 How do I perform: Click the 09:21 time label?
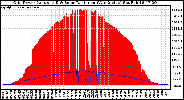[x=44, y=94]
